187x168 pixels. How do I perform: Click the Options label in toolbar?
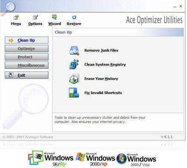click(35, 24)
